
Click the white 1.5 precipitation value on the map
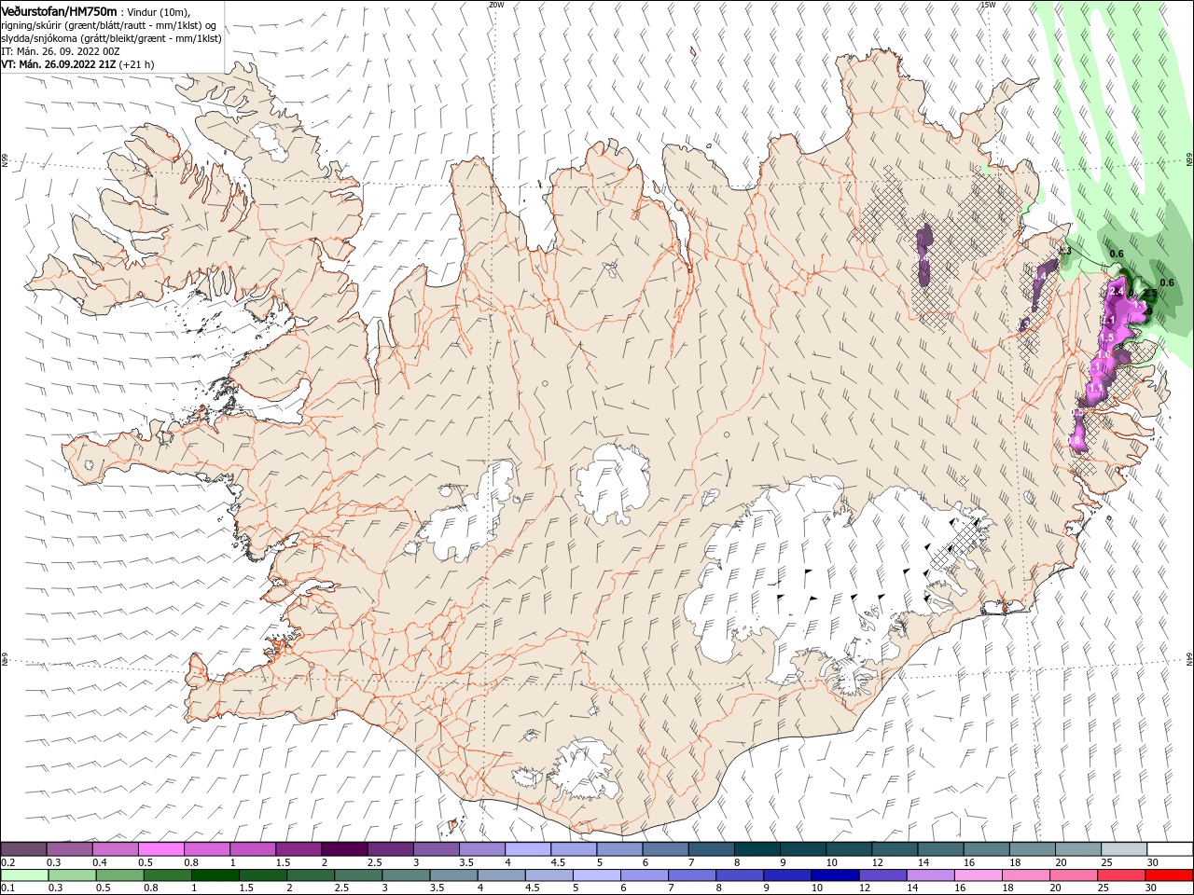tap(1106, 337)
